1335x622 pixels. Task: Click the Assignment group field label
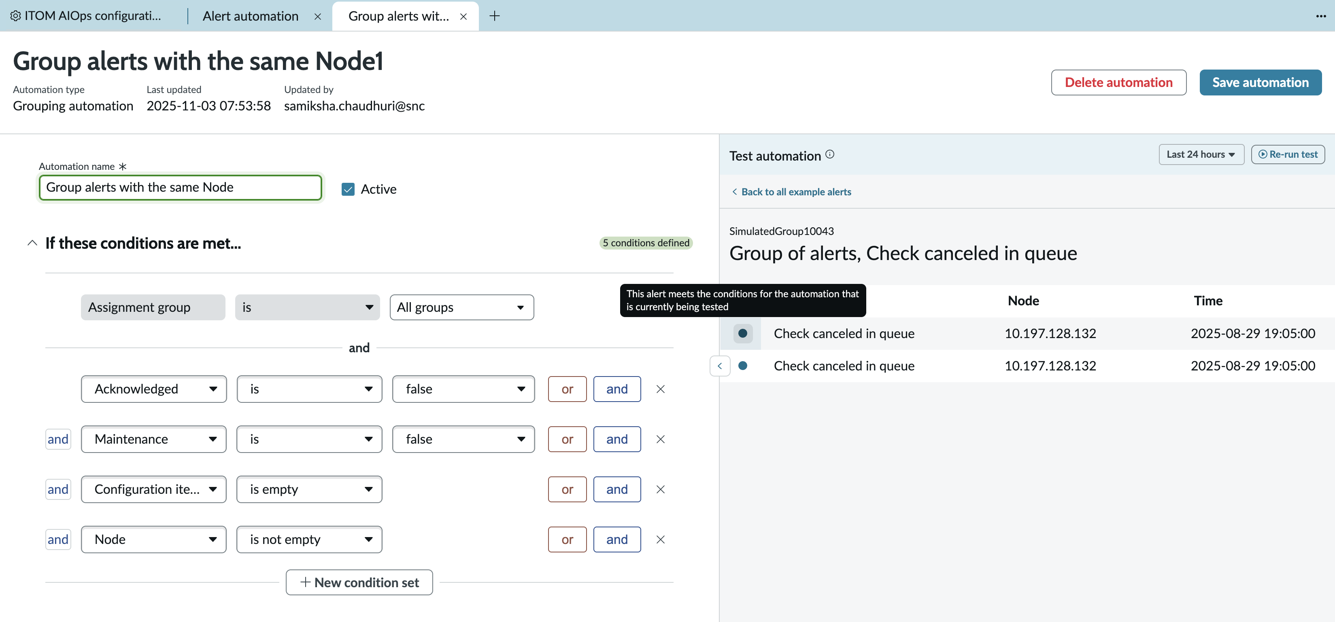point(153,308)
